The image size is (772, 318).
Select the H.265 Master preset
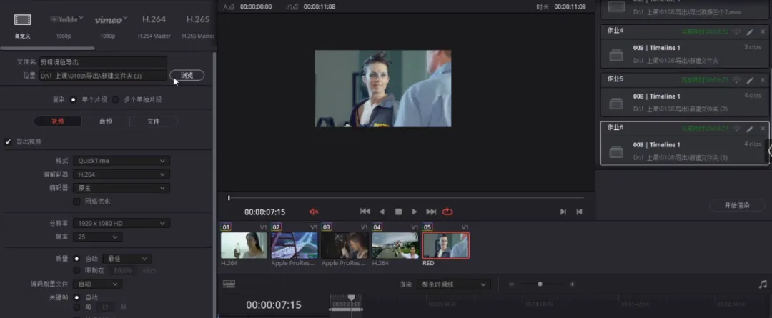[x=198, y=20]
